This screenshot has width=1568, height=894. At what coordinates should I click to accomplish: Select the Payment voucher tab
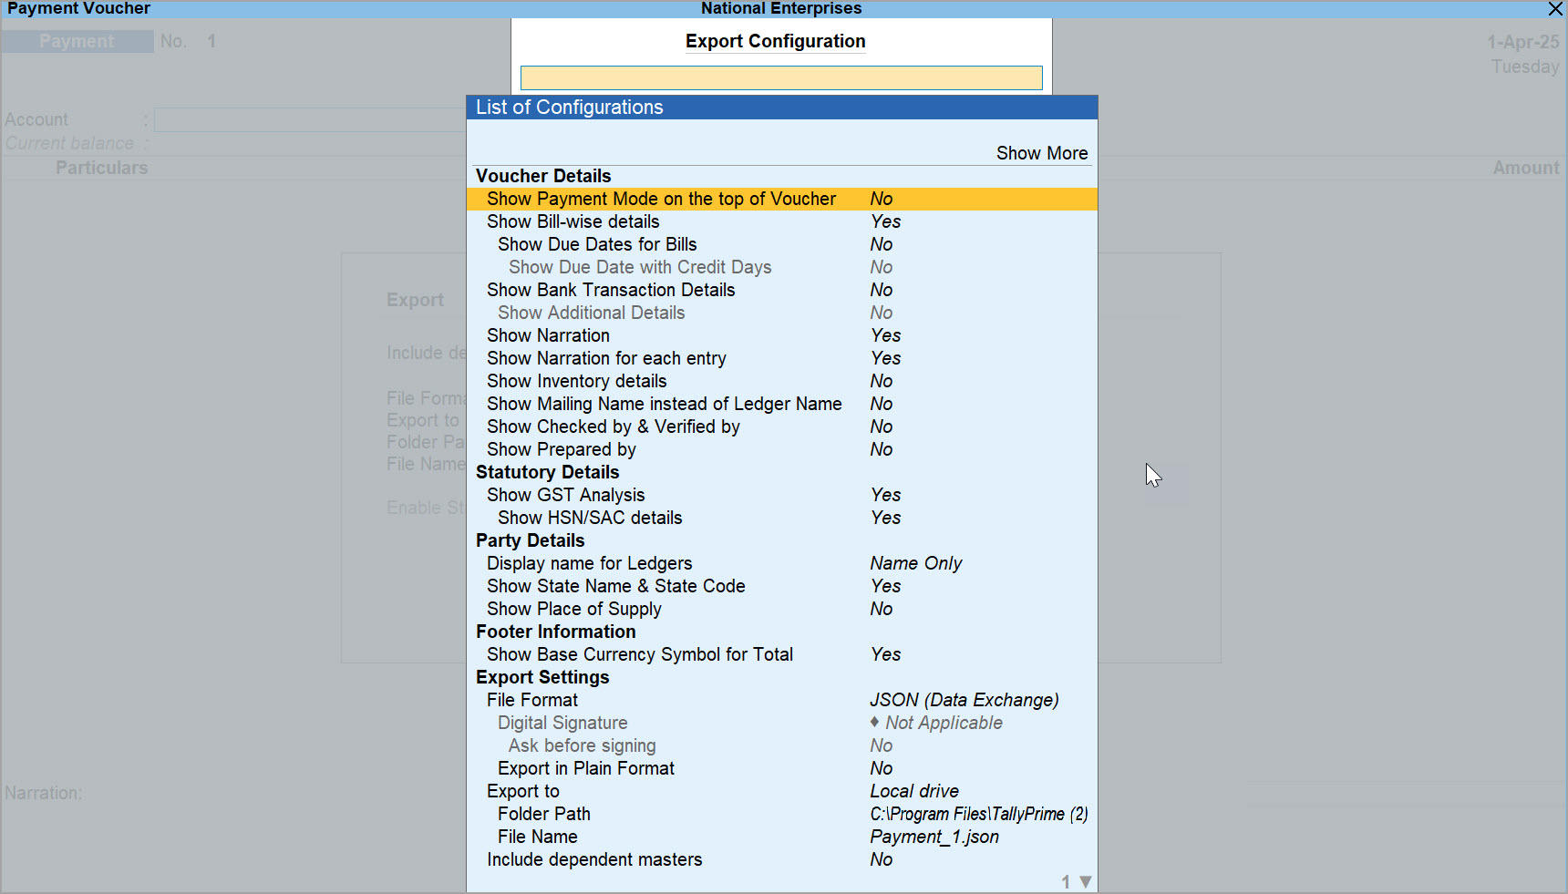click(x=77, y=41)
